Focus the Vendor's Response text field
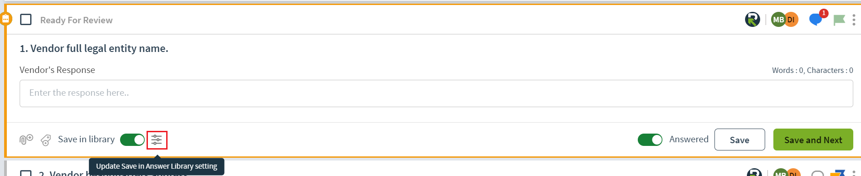The width and height of the screenshot is (861, 176). pyautogui.click(x=436, y=93)
